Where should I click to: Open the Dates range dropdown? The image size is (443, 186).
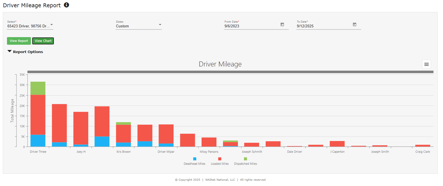(x=139, y=26)
